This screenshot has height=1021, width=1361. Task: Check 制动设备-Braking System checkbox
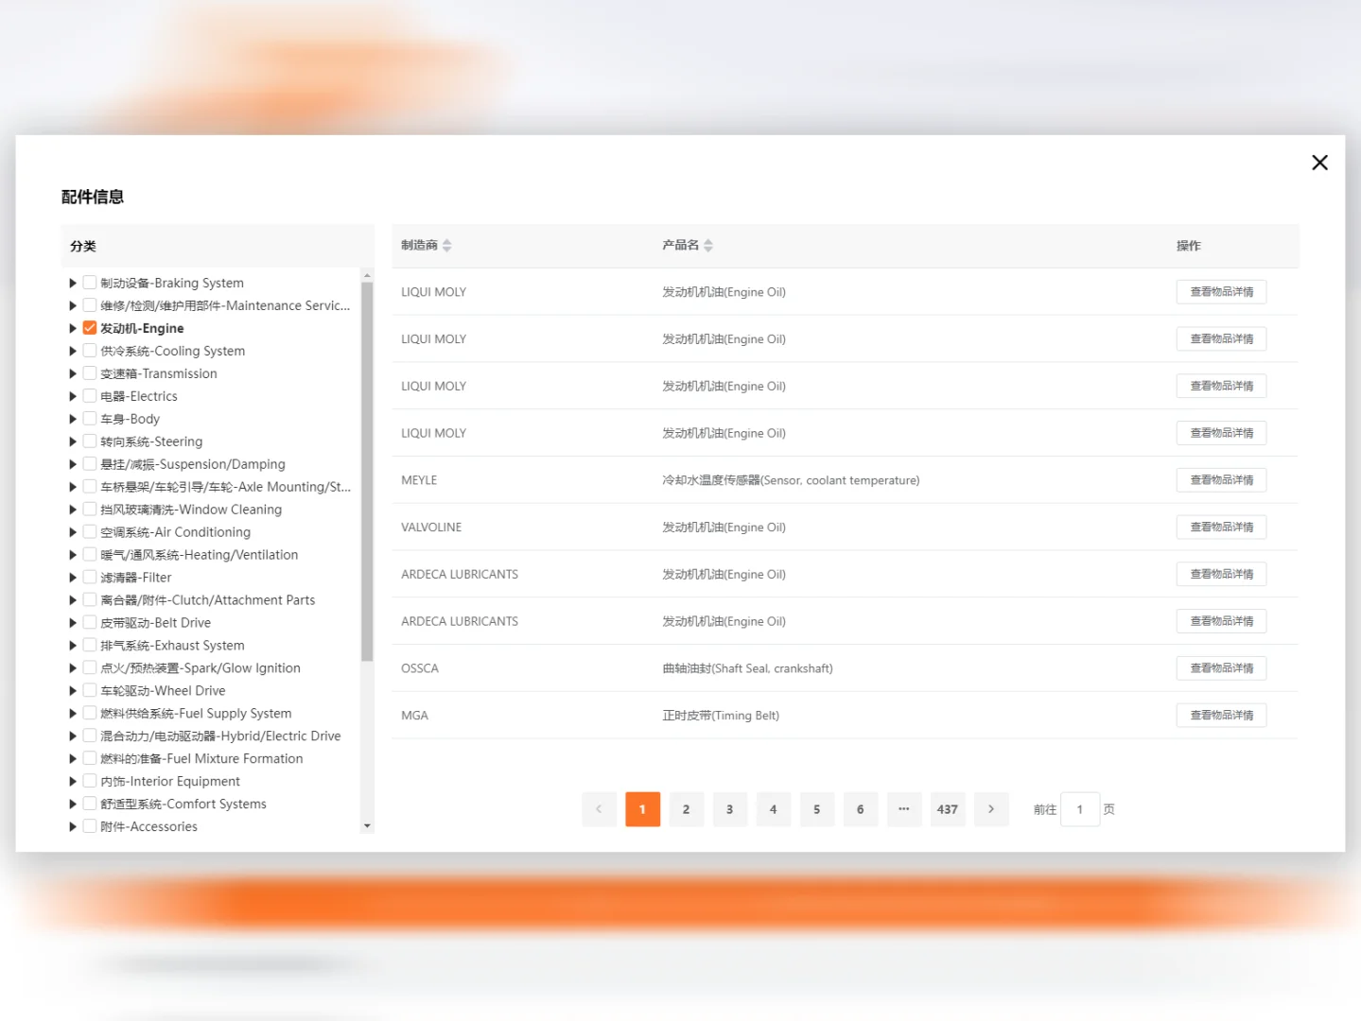click(90, 283)
